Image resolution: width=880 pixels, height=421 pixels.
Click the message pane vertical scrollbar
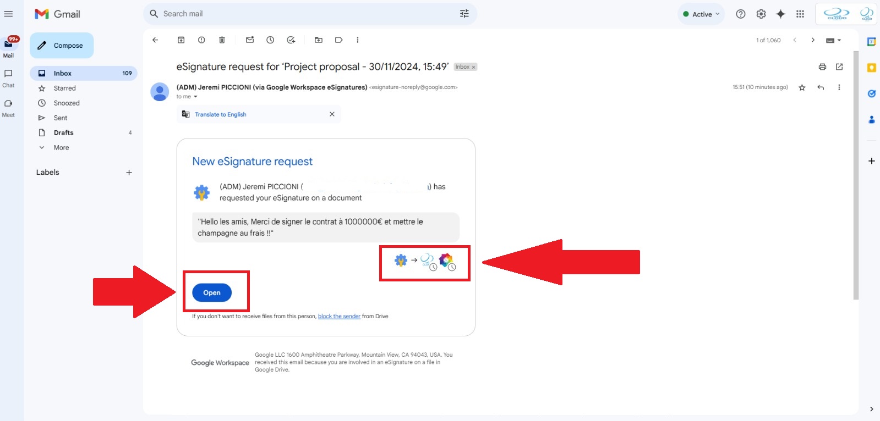[856, 175]
